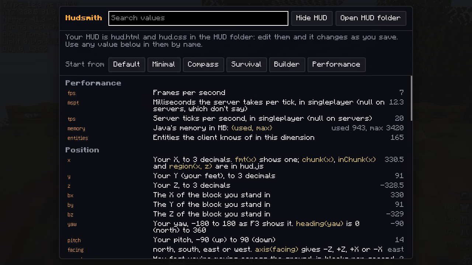Click the pitch reading 14
Screen dimensions: 472x265
coord(399,240)
